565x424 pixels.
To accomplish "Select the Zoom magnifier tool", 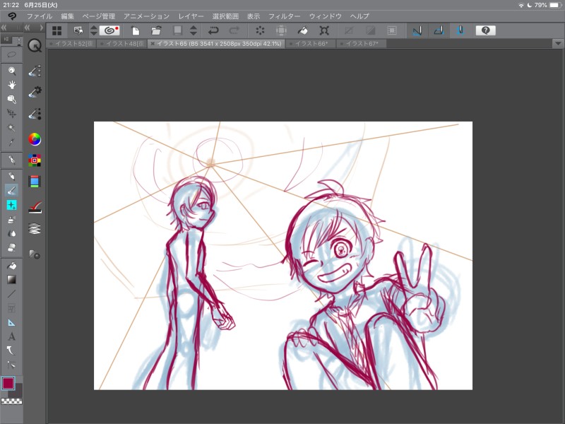I will point(11,70).
